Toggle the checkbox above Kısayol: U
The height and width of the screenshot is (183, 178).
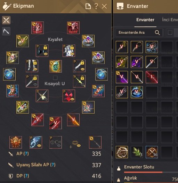click(55, 78)
